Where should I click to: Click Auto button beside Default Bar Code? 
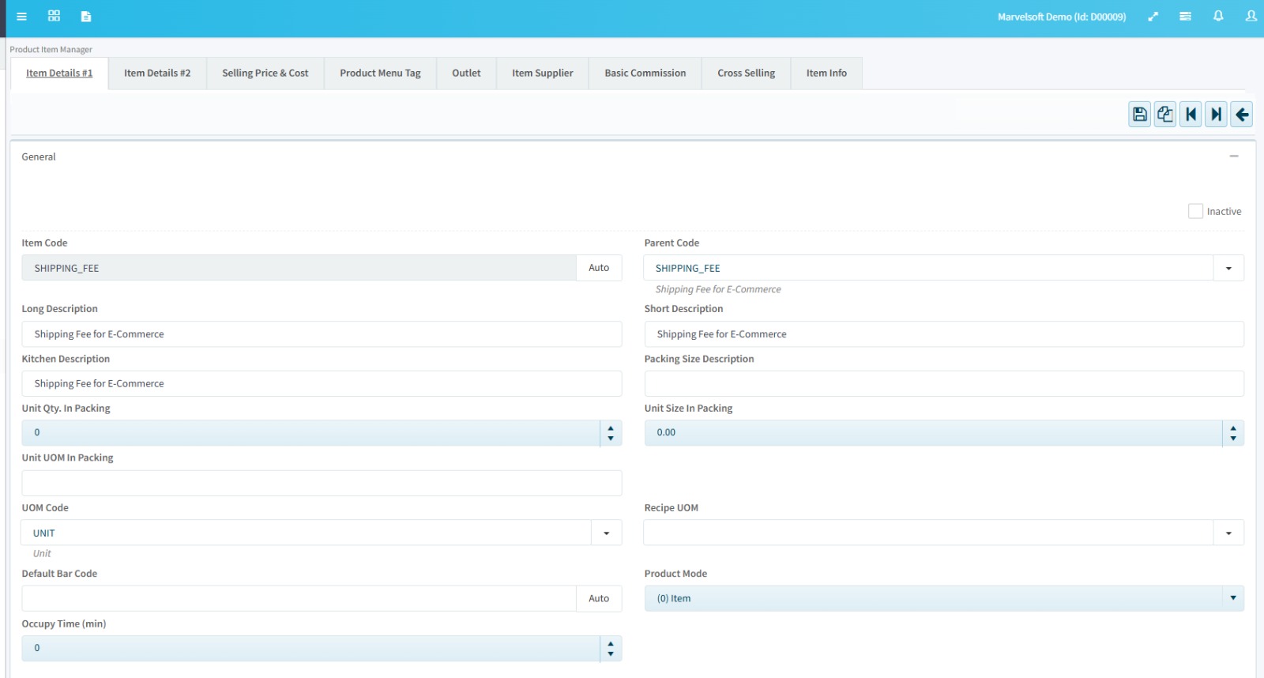tap(599, 598)
